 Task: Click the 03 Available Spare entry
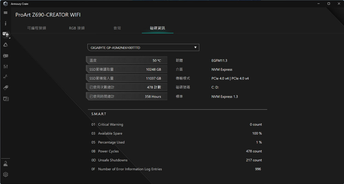[x=107, y=134]
